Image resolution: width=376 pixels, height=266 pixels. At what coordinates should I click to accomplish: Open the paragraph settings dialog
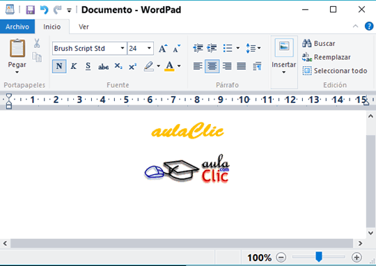coord(257,66)
